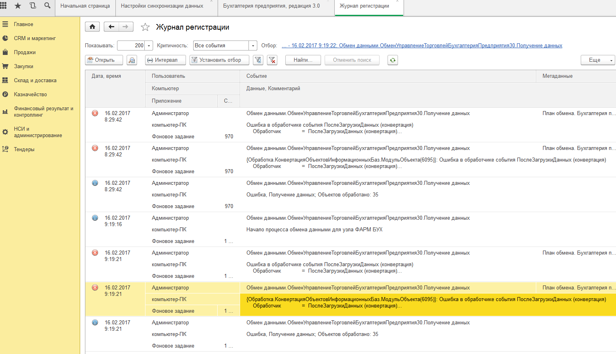
Task: Click the filter by current value icon
Action: coord(258,60)
